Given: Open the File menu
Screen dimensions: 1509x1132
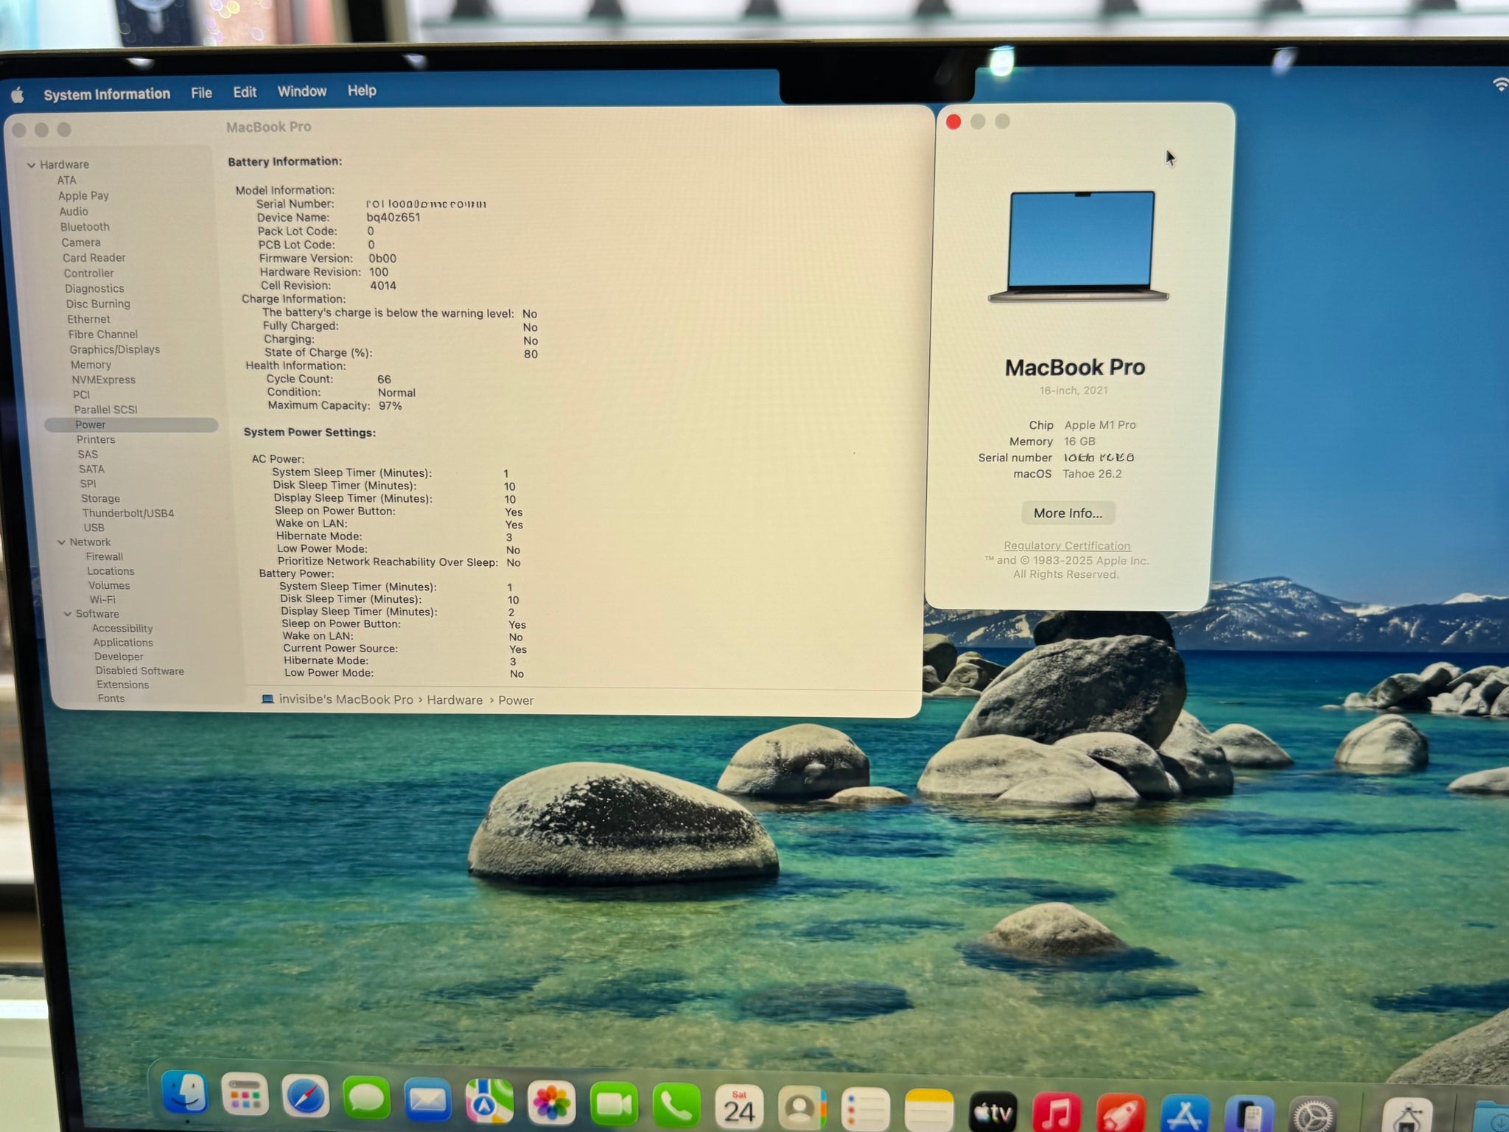Looking at the screenshot, I should pos(201,93).
